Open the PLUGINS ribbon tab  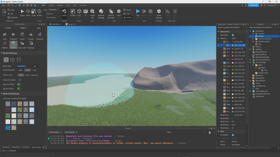tap(83, 5)
